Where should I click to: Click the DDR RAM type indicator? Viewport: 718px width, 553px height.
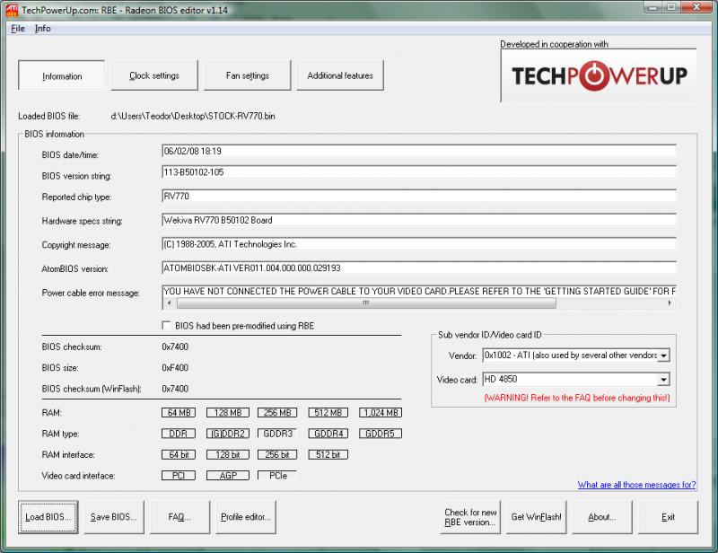point(179,434)
